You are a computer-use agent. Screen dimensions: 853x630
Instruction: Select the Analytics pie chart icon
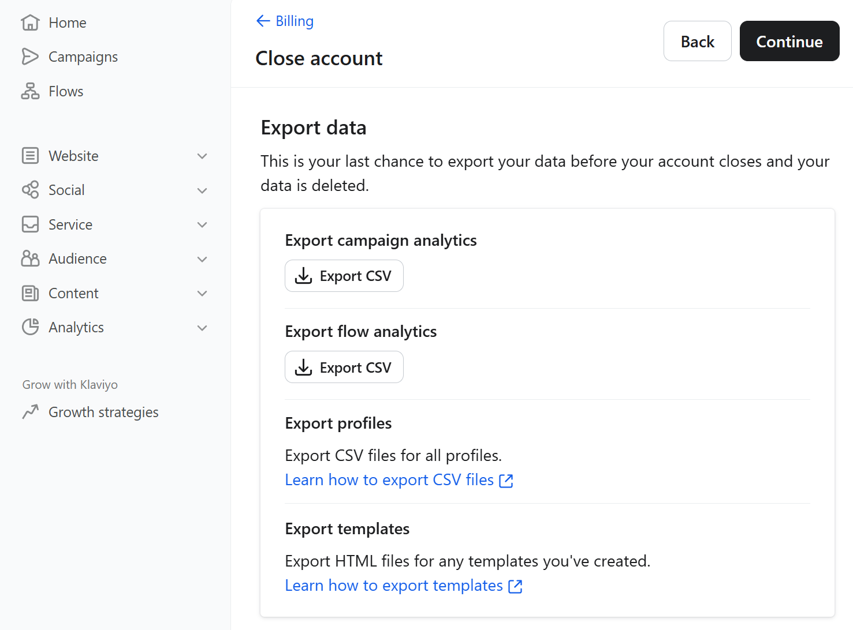pyautogui.click(x=31, y=327)
